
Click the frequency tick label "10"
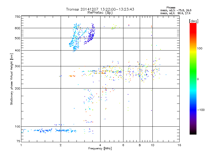point(152,145)
